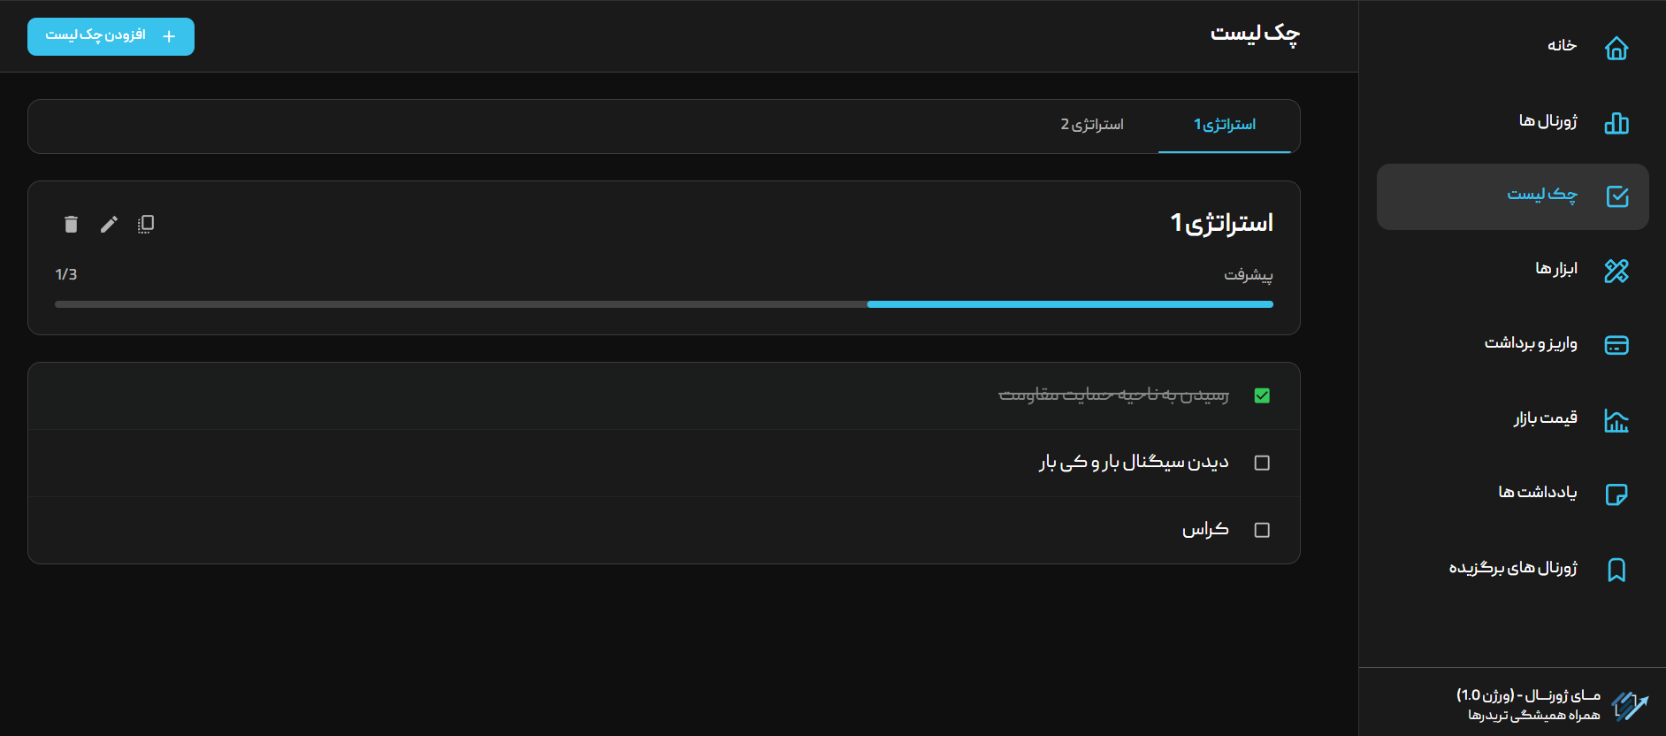Click the trash icon to delete استراتژی 1

pyautogui.click(x=71, y=225)
